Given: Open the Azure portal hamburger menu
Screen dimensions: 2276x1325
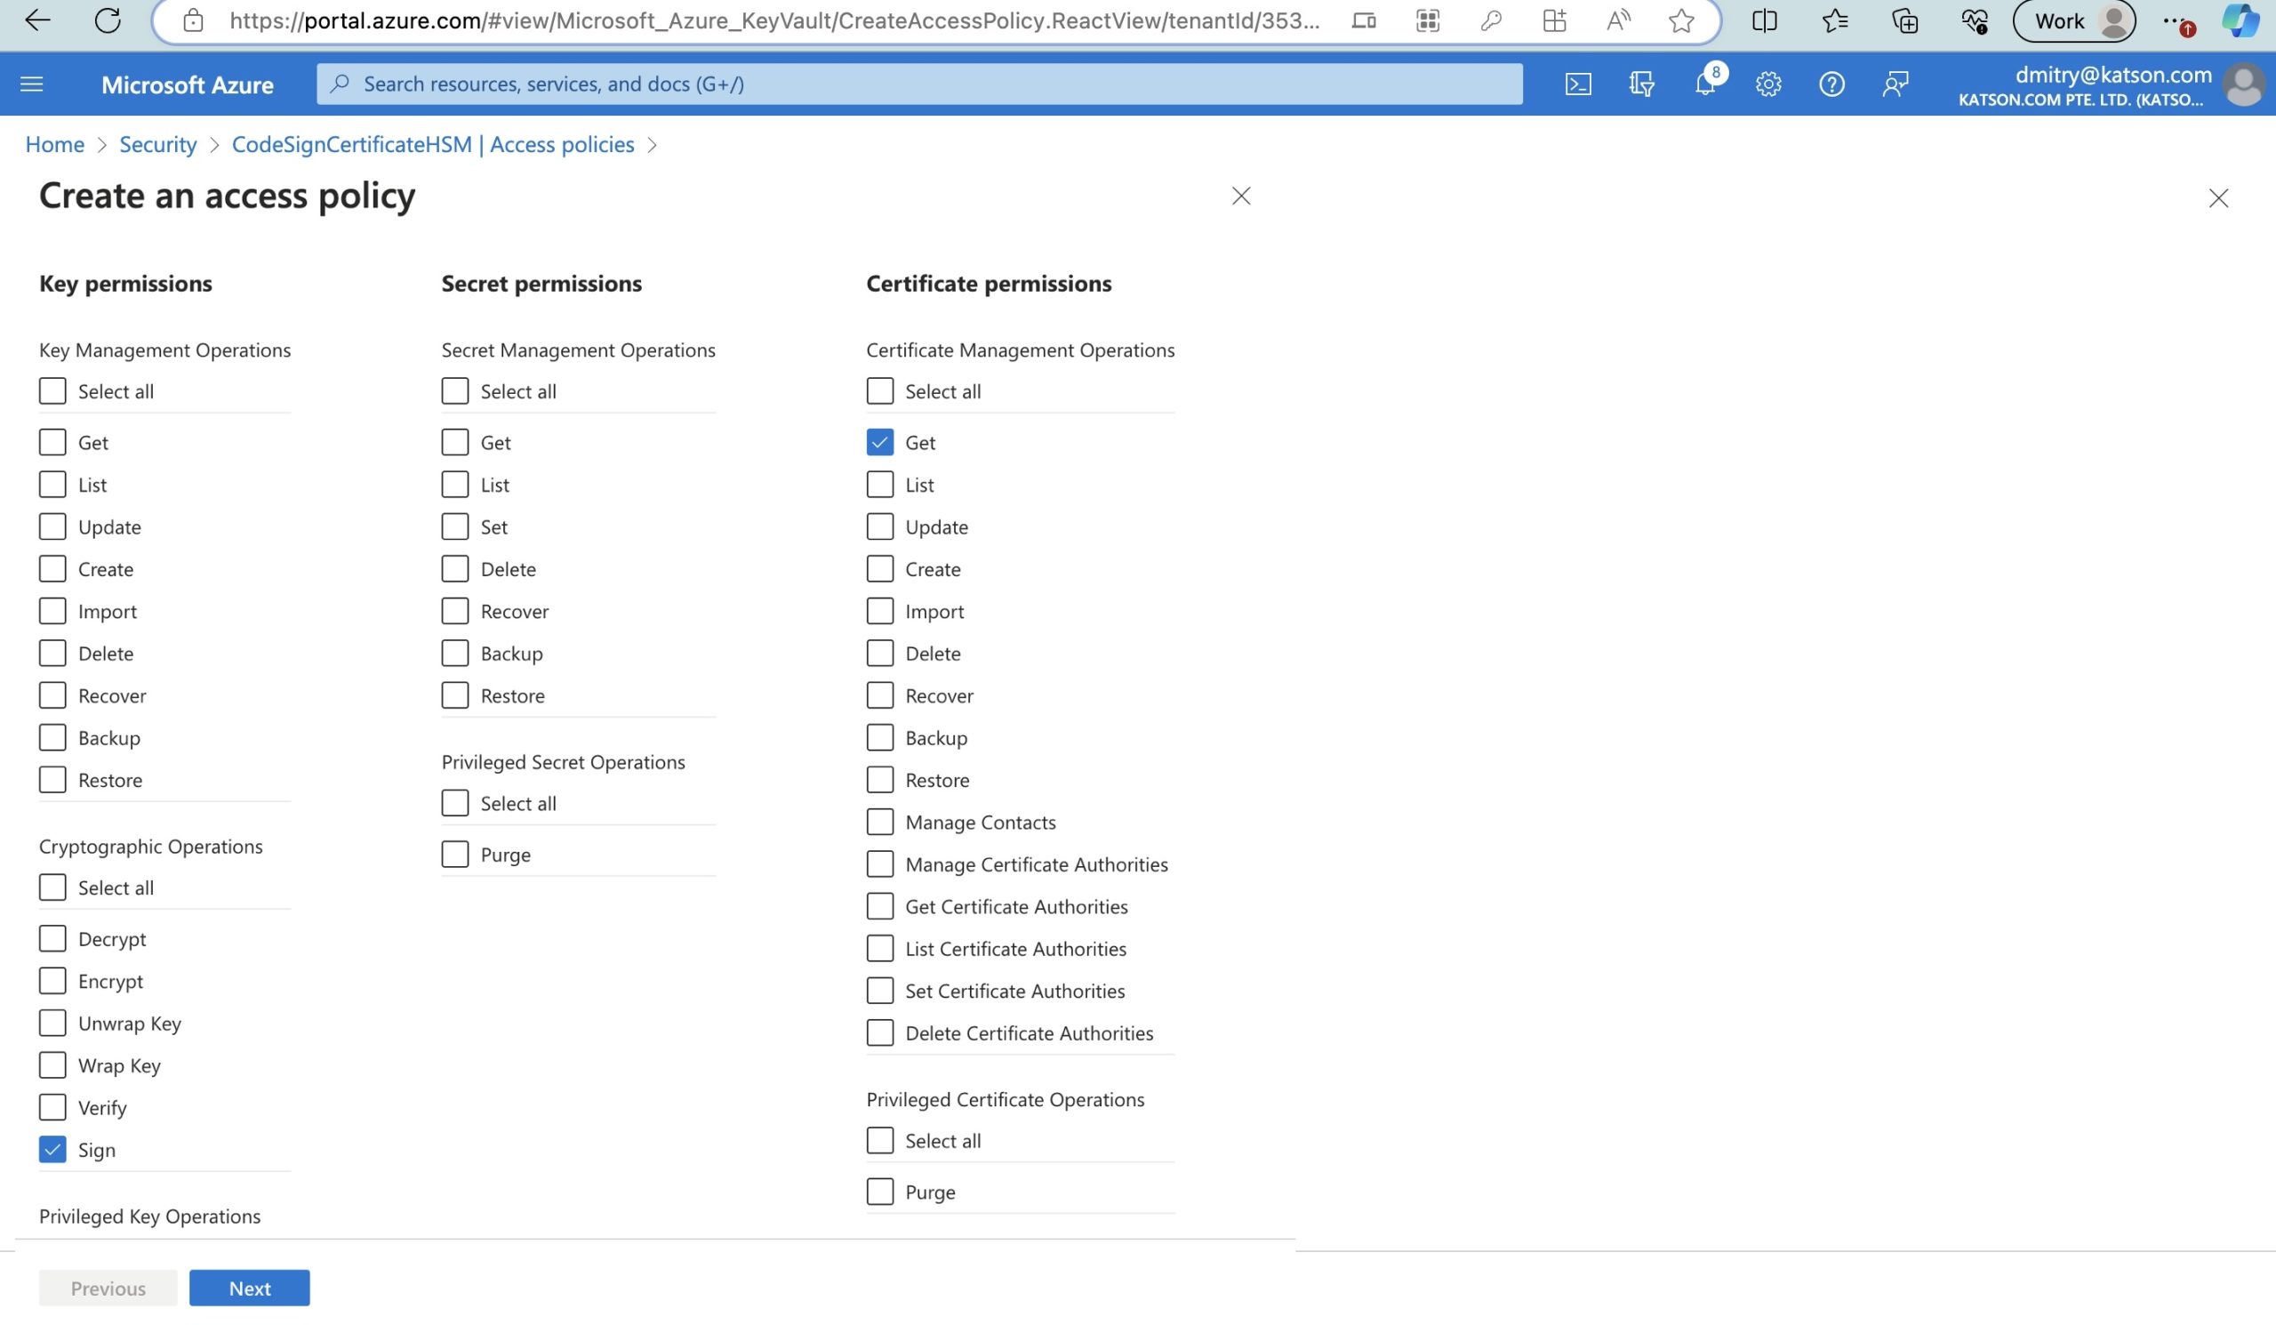Looking at the screenshot, I should (x=32, y=84).
